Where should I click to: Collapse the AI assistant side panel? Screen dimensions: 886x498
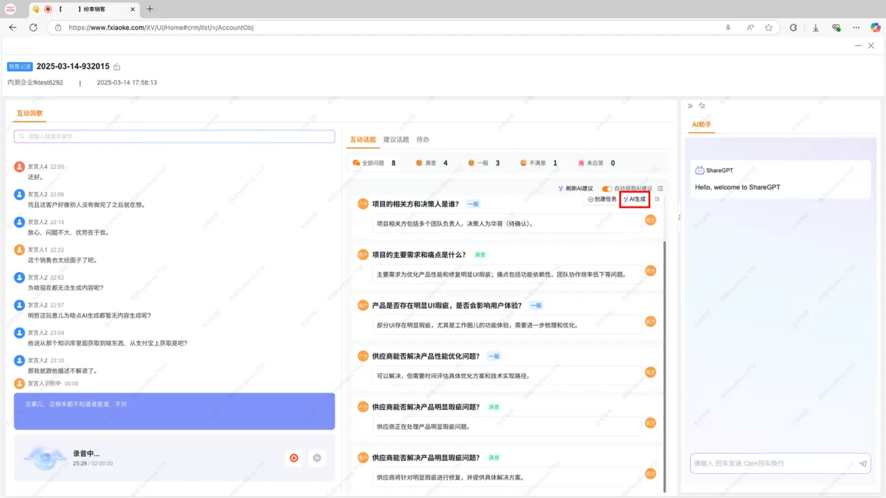(690, 106)
